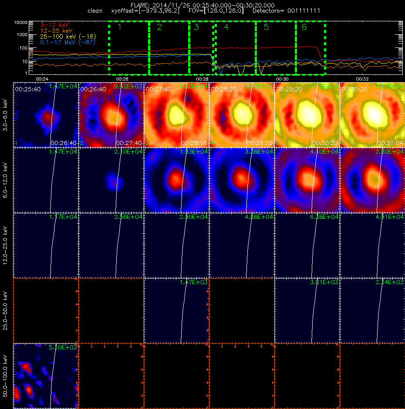Click the 'clean' label in the header

(95, 11)
